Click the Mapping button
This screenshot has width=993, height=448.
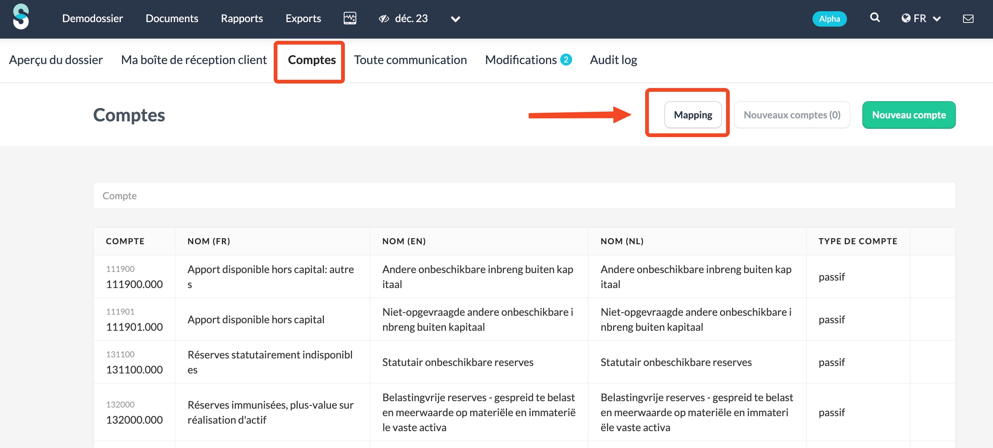click(x=693, y=115)
